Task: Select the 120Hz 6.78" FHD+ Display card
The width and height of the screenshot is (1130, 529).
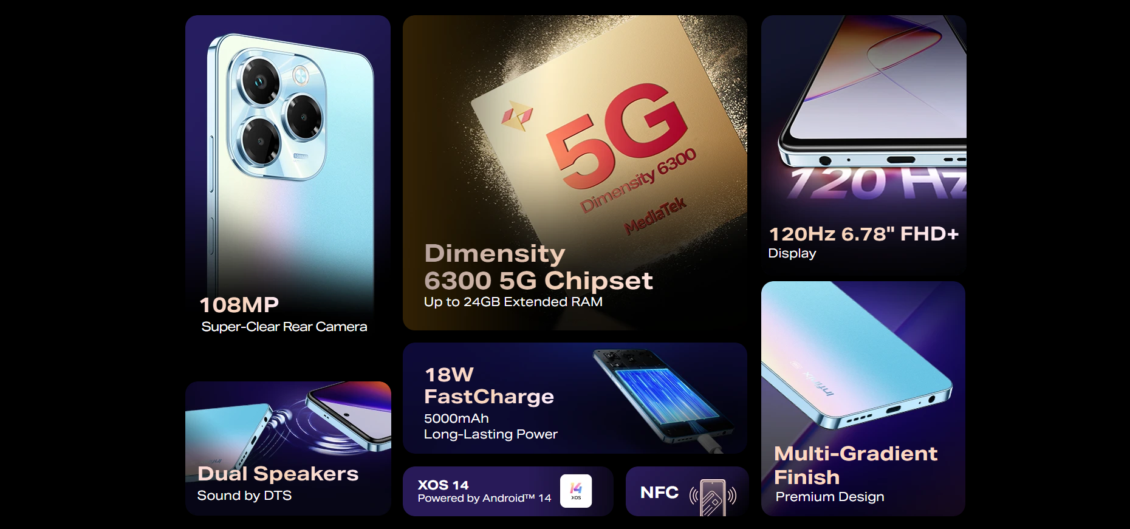Action: [864, 143]
